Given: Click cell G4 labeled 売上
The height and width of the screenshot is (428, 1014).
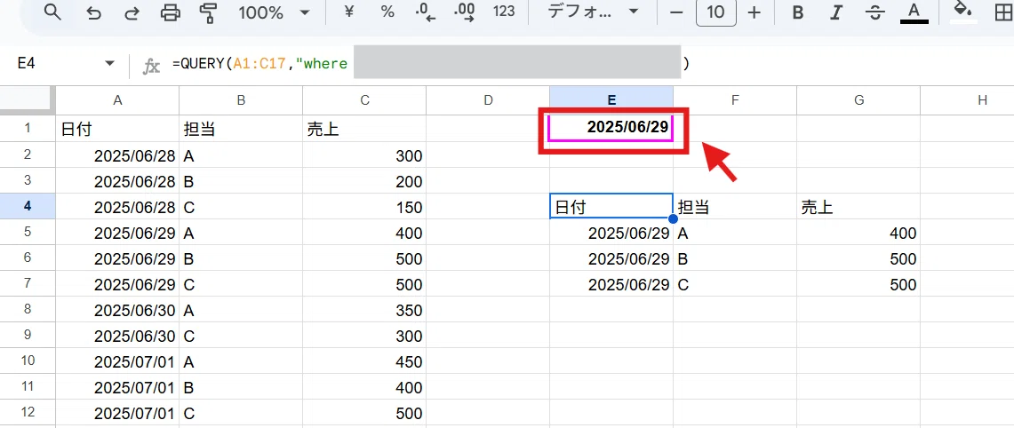Looking at the screenshot, I should click(858, 206).
